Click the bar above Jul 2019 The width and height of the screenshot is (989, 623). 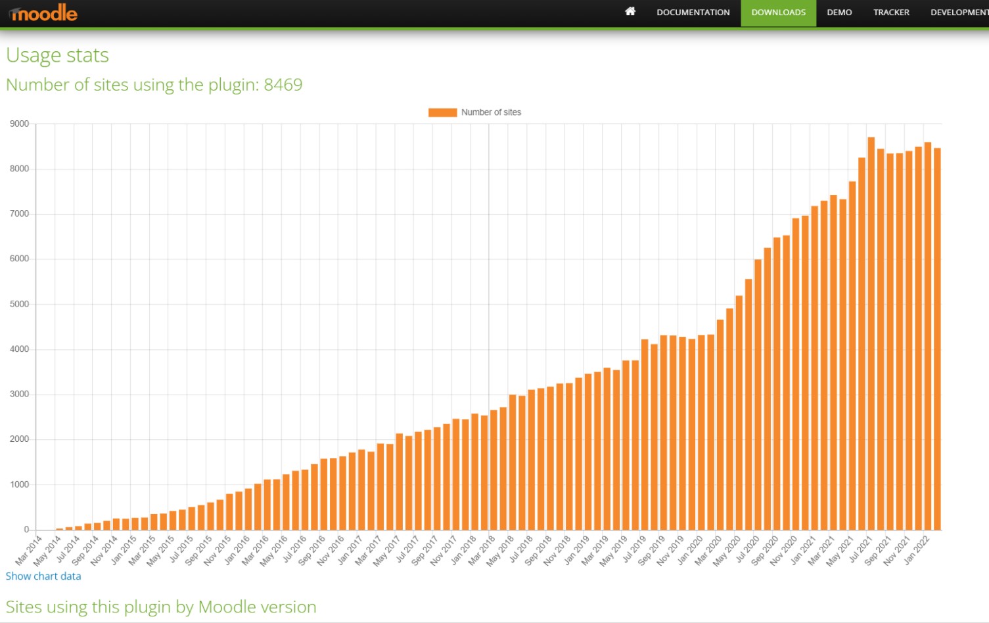(x=645, y=435)
